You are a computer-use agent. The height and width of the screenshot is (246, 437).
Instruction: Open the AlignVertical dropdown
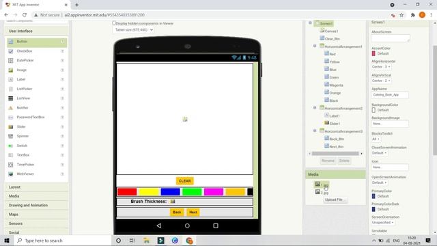click(x=381, y=81)
